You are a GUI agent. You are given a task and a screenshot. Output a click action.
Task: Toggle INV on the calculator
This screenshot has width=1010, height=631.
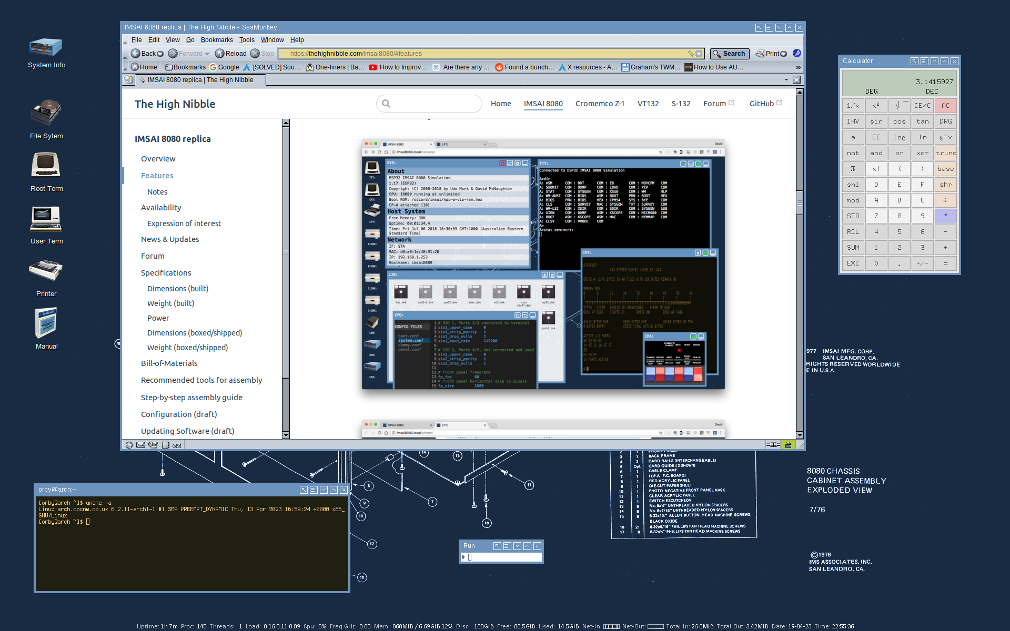853,121
